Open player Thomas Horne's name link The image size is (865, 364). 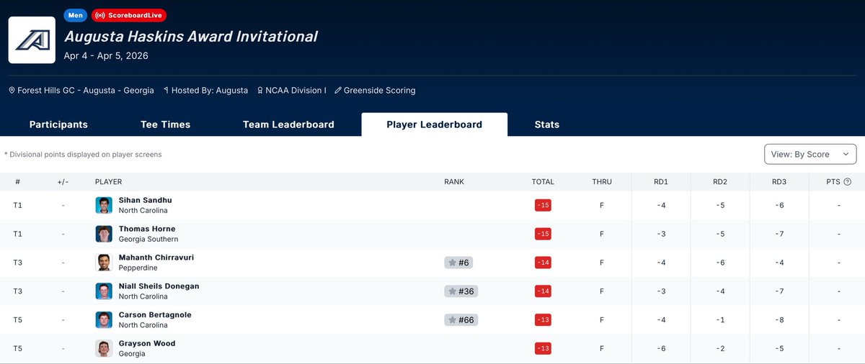pos(147,229)
